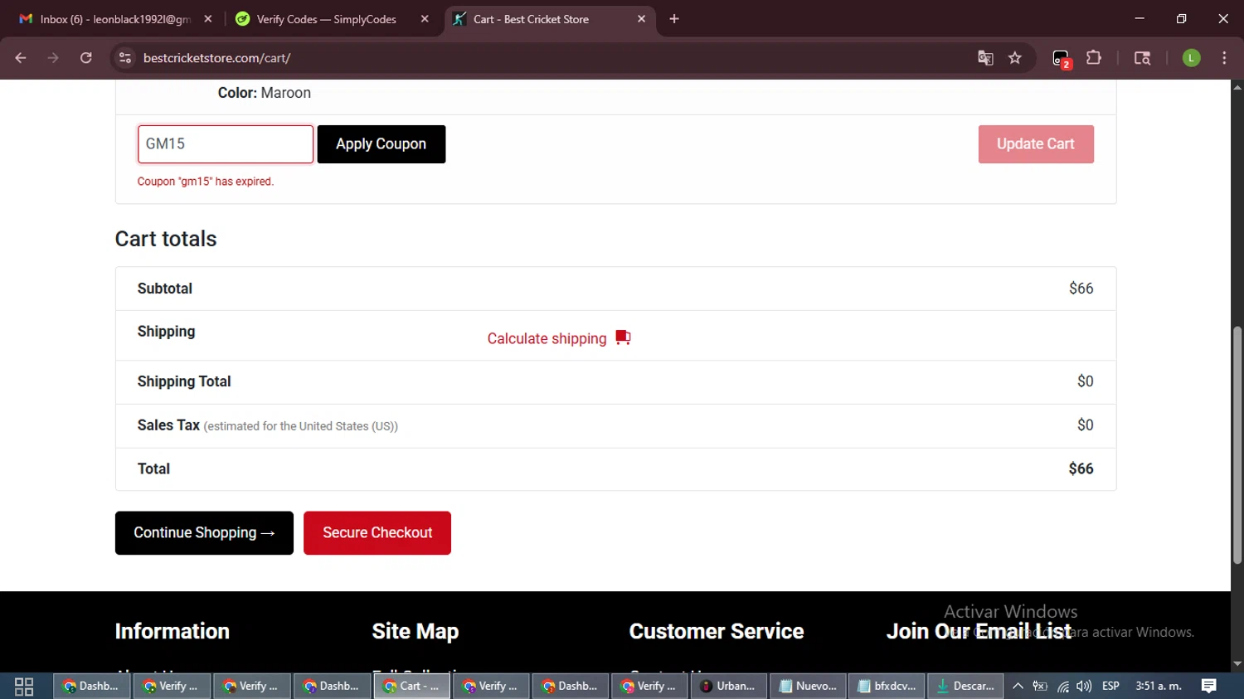Go forward in browser history
This screenshot has width=1244, height=699.
click(x=53, y=58)
